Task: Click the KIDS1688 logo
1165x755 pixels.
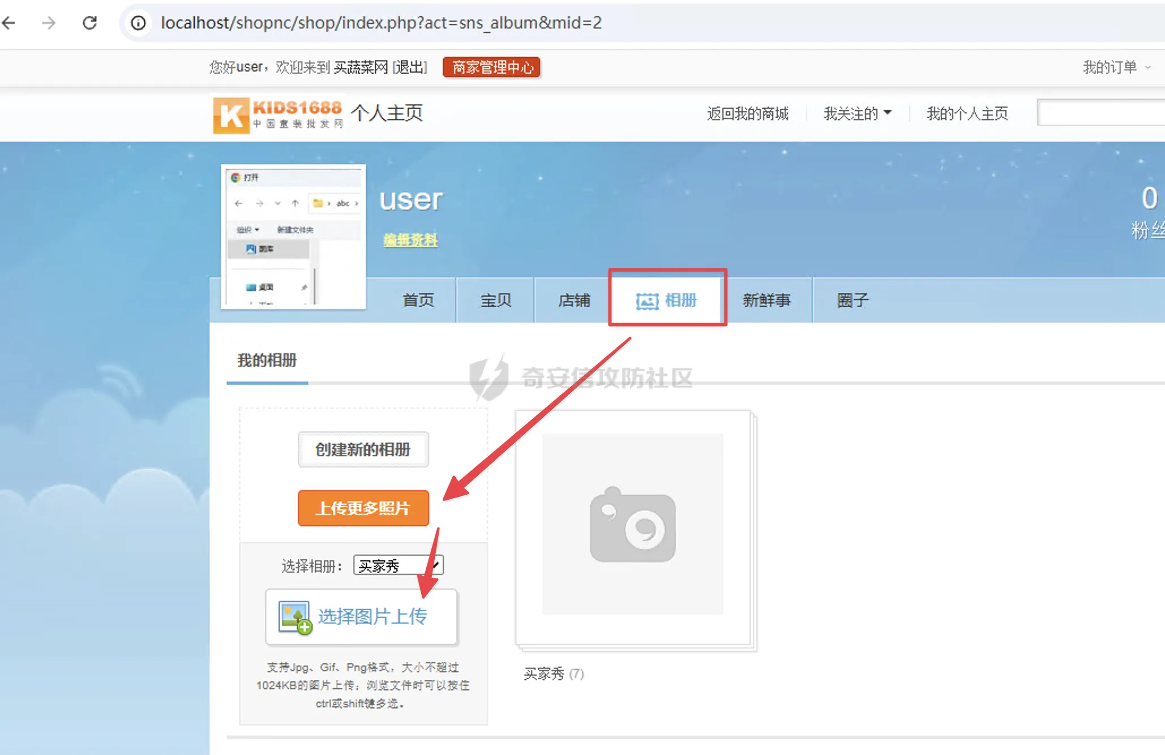Action: pyautogui.click(x=279, y=114)
